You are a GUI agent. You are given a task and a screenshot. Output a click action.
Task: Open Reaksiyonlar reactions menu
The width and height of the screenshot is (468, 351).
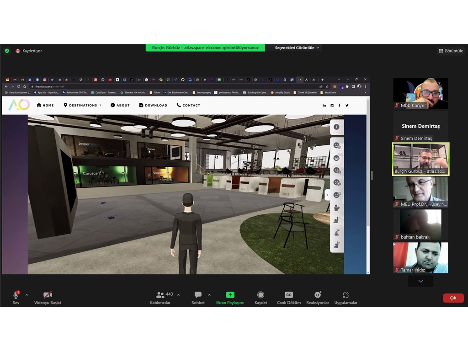click(x=318, y=298)
